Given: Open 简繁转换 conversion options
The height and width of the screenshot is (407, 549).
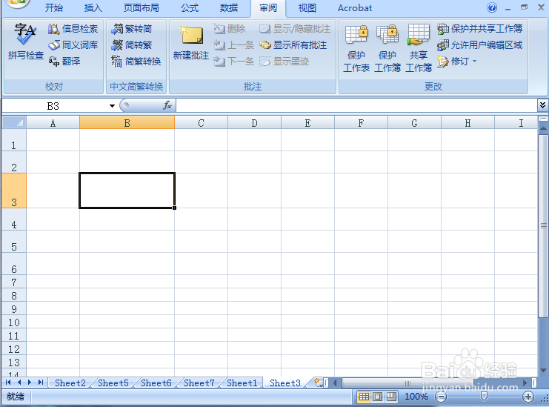Looking at the screenshot, I should 136,62.
